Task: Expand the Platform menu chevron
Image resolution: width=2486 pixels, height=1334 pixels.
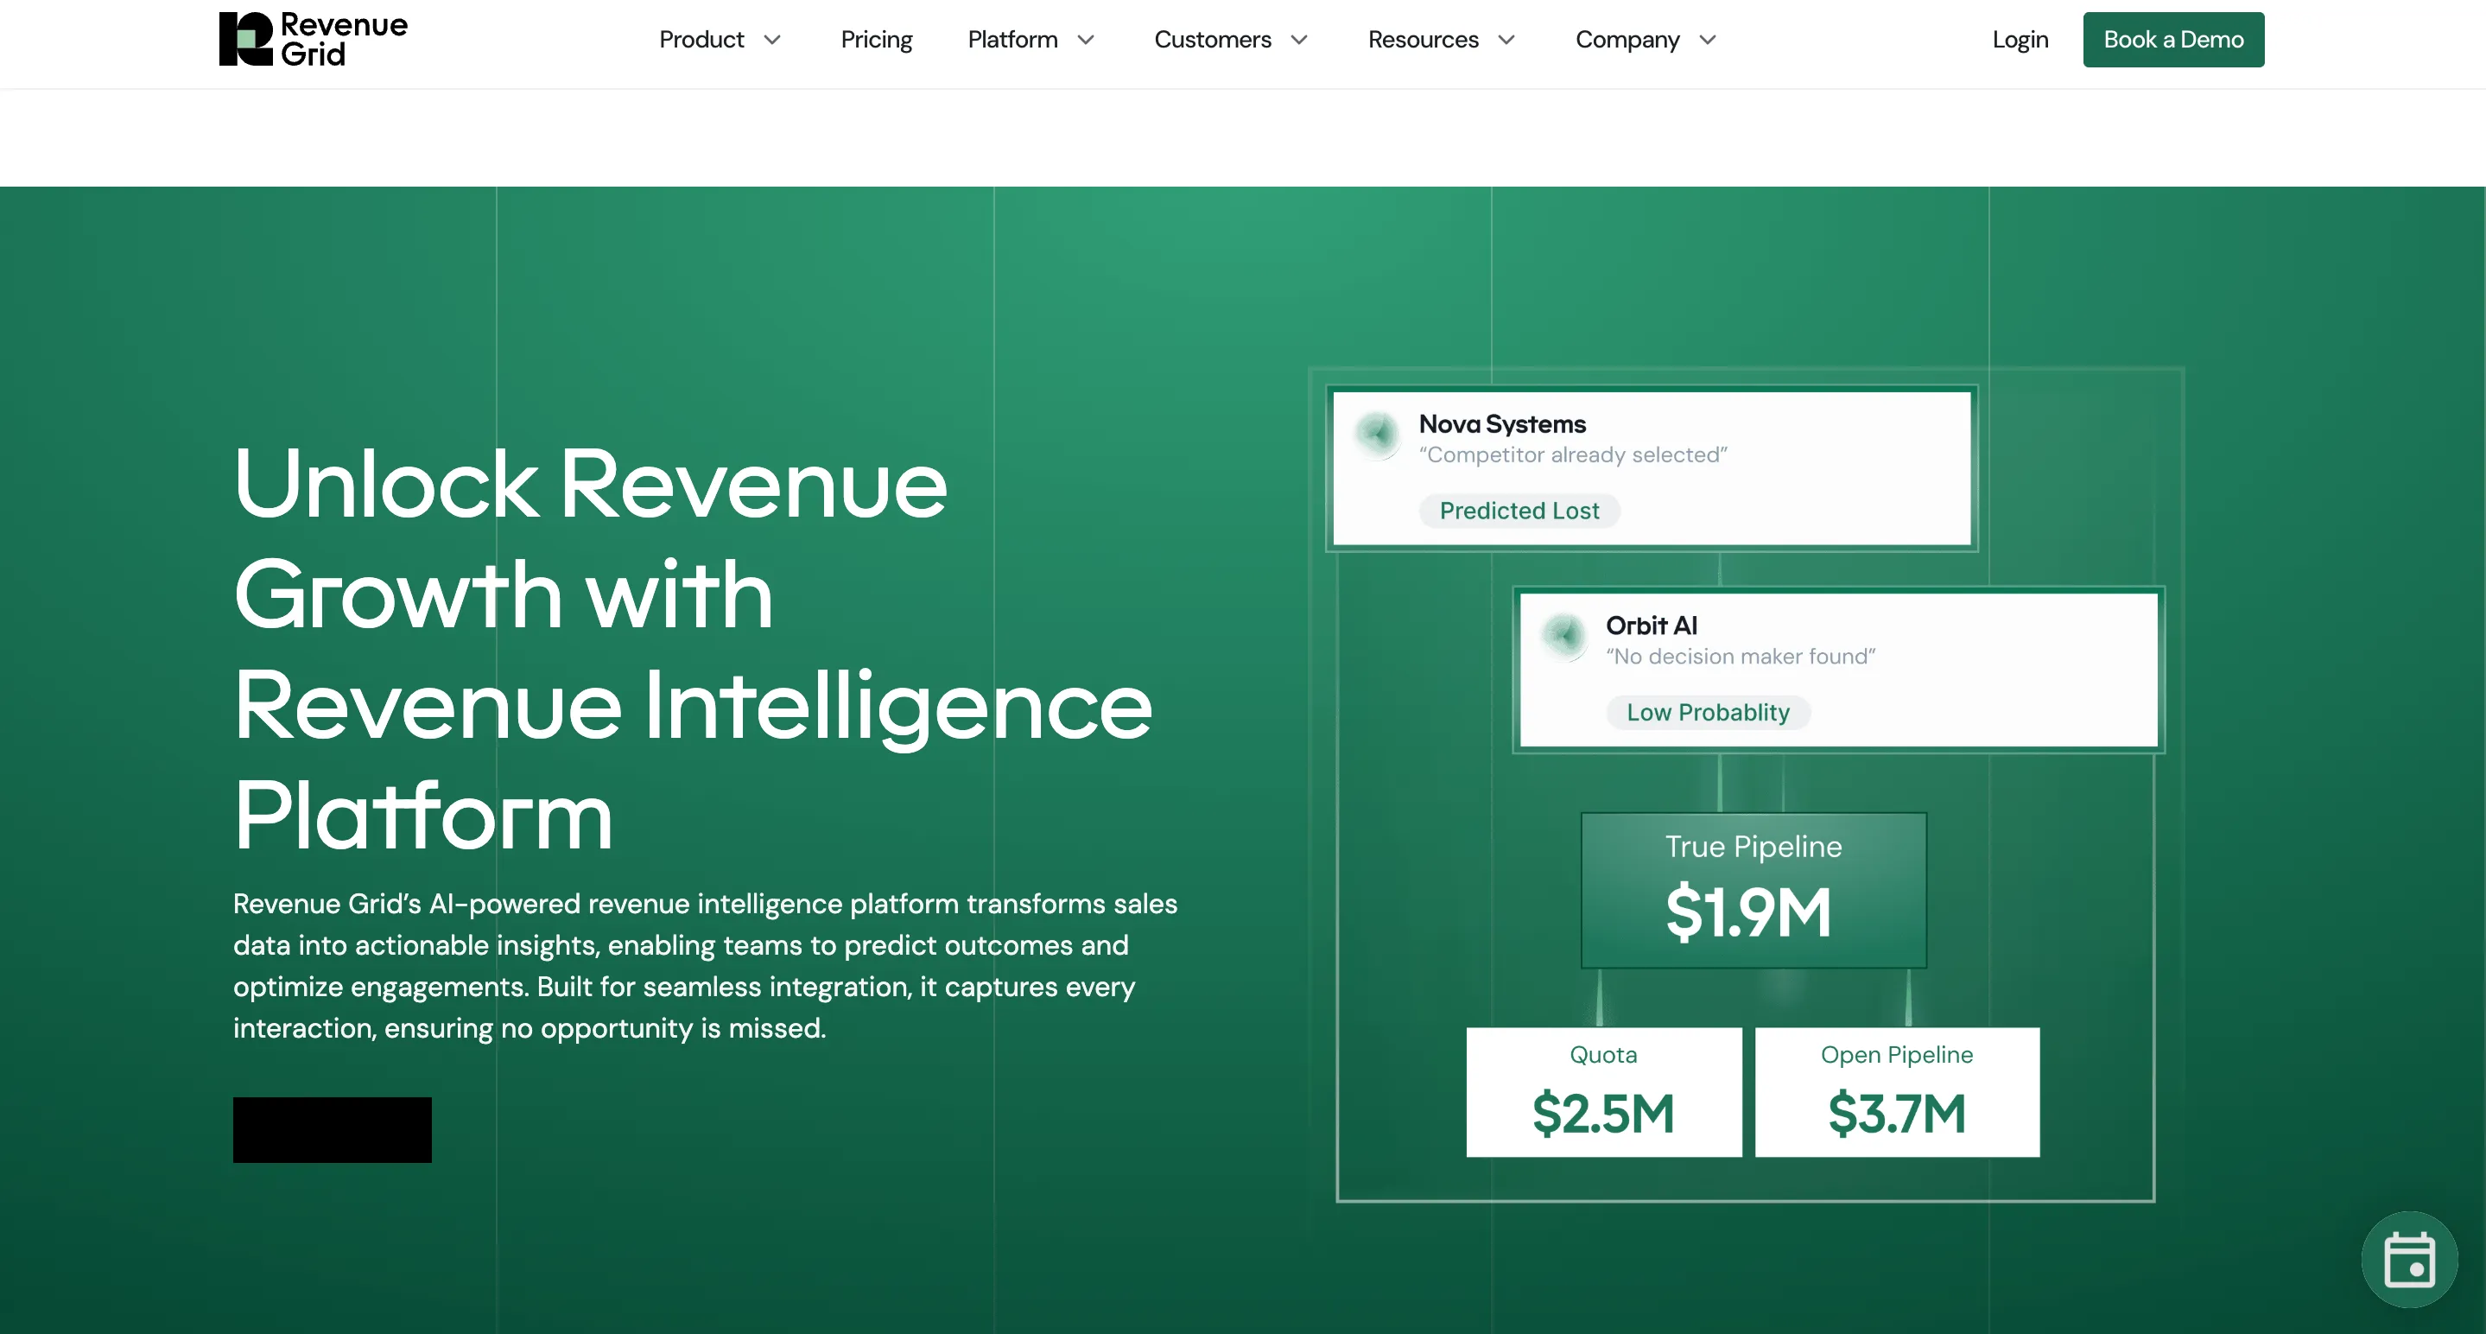Action: tap(1086, 40)
